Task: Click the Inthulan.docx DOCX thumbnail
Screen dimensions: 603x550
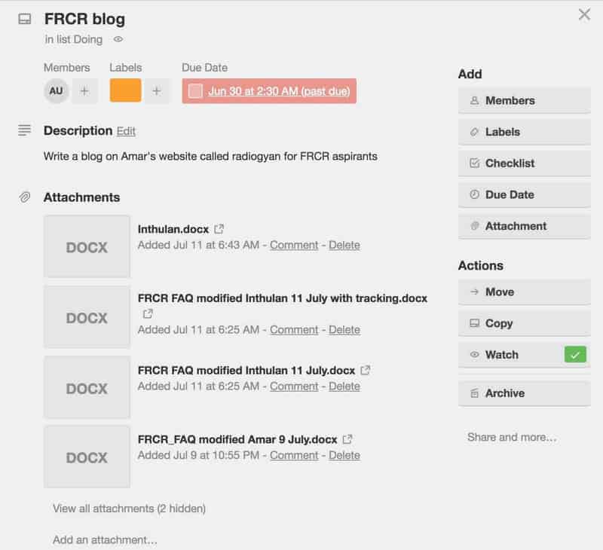Action: (86, 248)
